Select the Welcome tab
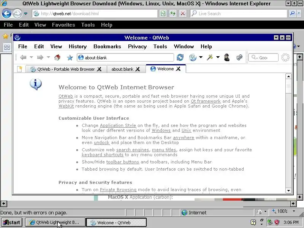The height and width of the screenshot is (228, 304). point(165,69)
